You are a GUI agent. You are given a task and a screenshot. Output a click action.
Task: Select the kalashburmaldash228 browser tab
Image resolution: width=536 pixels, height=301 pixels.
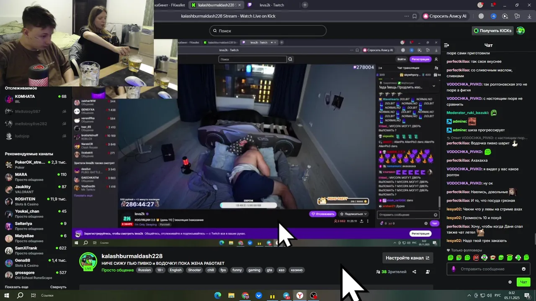[x=216, y=5]
